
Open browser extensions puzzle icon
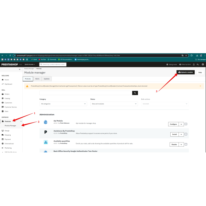click(192, 55)
